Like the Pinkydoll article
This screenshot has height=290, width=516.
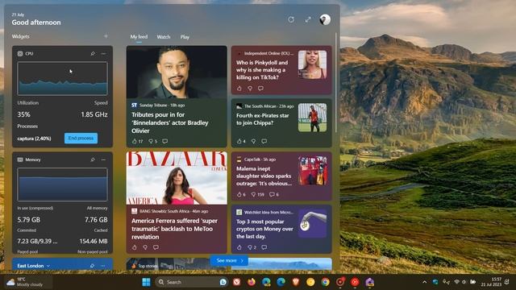coord(239,89)
